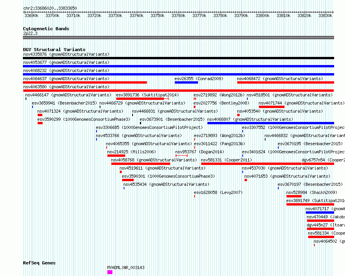Open nsv4064502 variant label
This screenshot has width=345, height=276.
329,241
